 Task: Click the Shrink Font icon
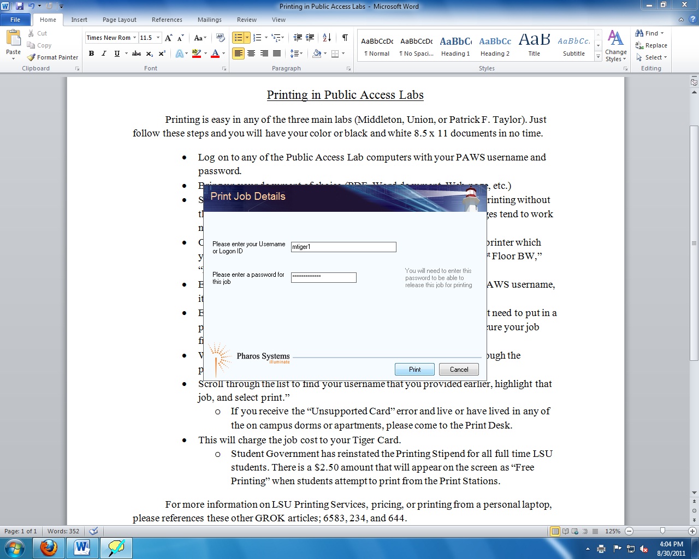[181, 38]
